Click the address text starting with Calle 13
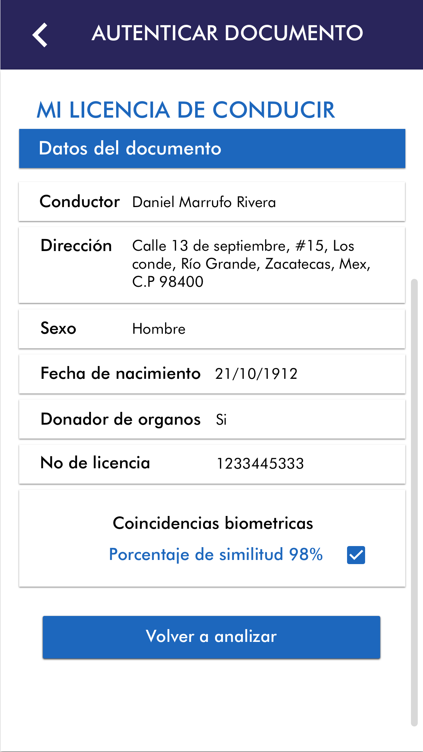Image resolution: width=423 pixels, height=752 pixels. [x=251, y=263]
